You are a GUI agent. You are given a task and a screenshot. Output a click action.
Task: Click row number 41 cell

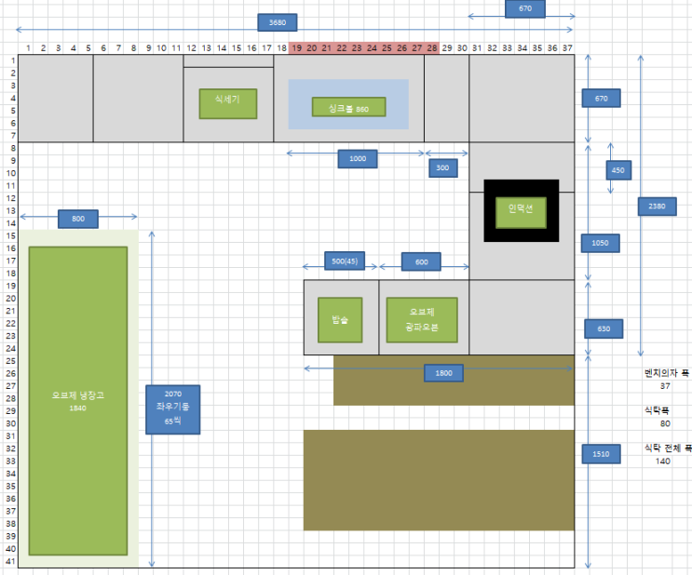click(10, 561)
